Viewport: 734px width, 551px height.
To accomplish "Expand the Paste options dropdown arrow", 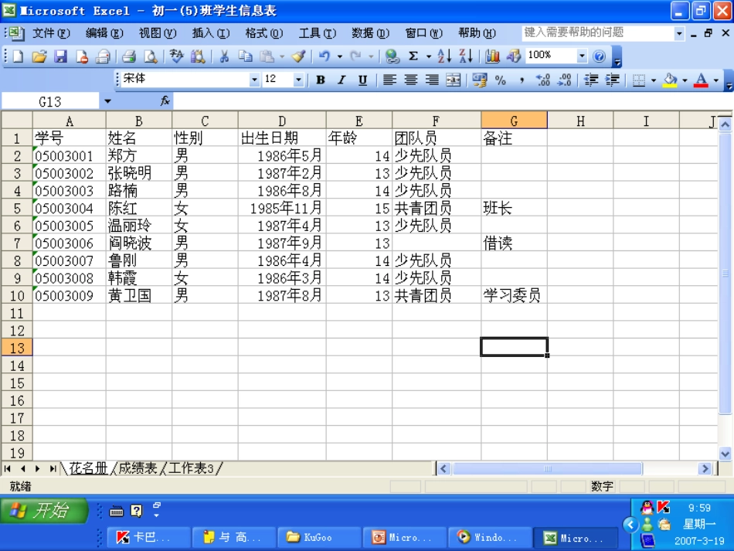I will click(282, 56).
